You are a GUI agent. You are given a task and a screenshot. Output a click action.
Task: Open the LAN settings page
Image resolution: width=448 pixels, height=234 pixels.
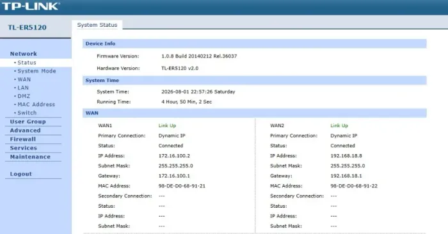coord(23,88)
